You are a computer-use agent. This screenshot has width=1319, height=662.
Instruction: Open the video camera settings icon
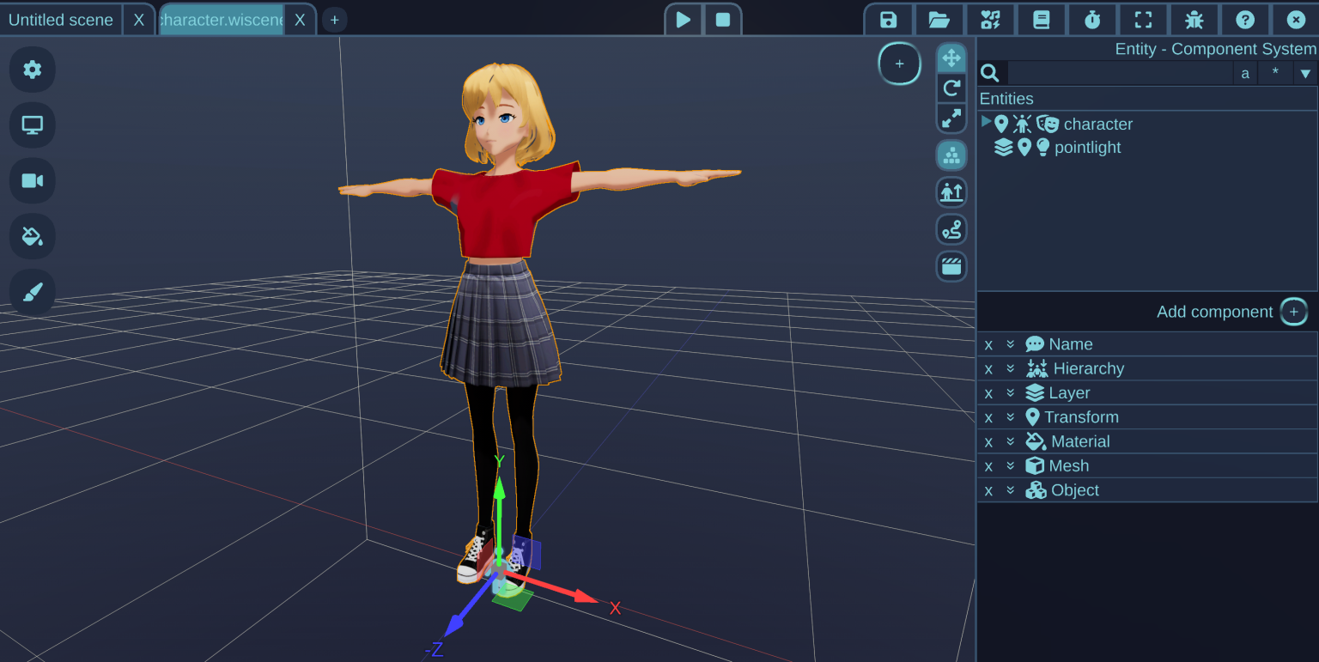[x=33, y=180]
